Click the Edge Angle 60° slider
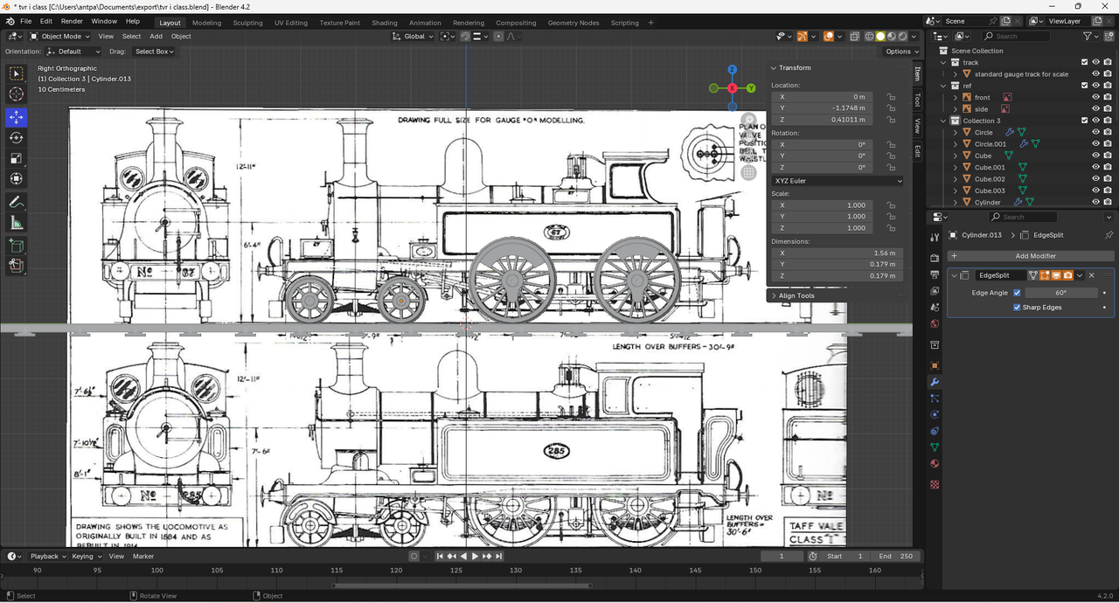1119x603 pixels. pos(1060,293)
